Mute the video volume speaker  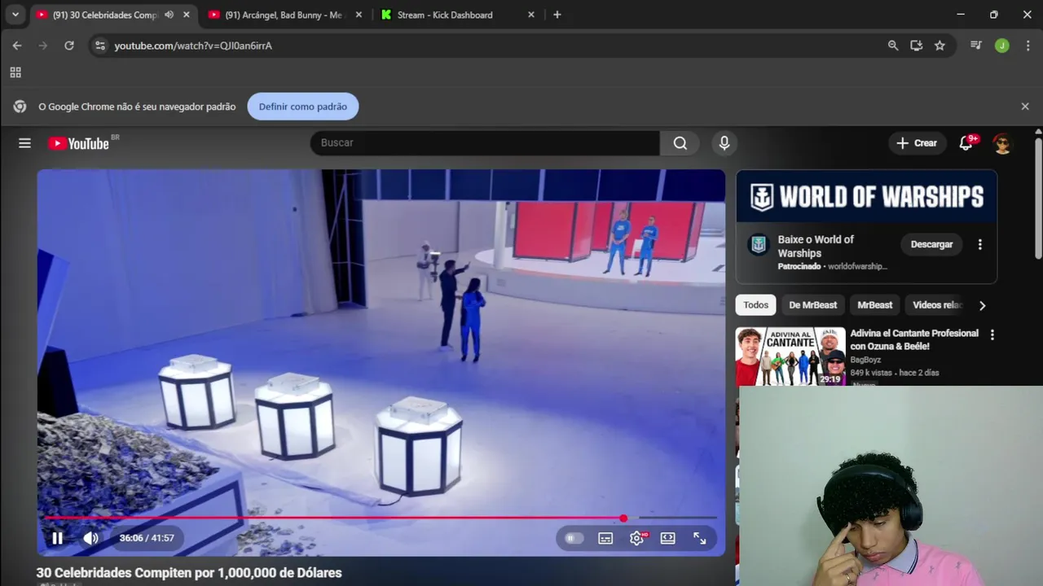[90, 538]
